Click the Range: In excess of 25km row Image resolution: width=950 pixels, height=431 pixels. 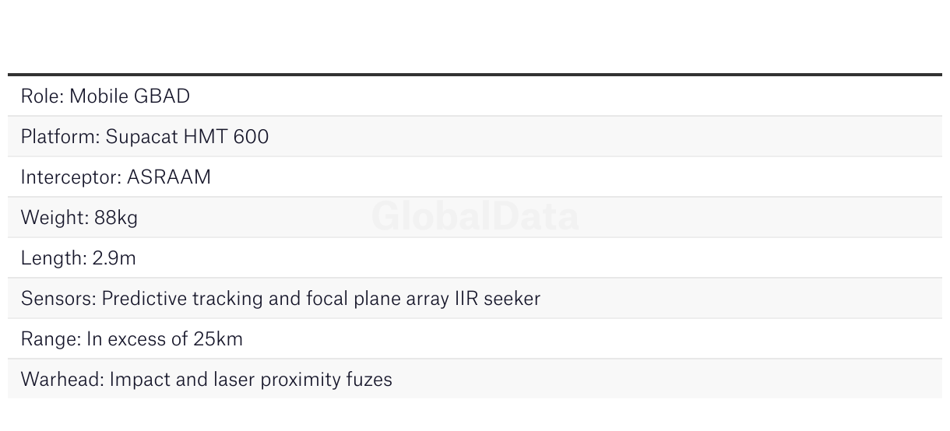(x=132, y=339)
